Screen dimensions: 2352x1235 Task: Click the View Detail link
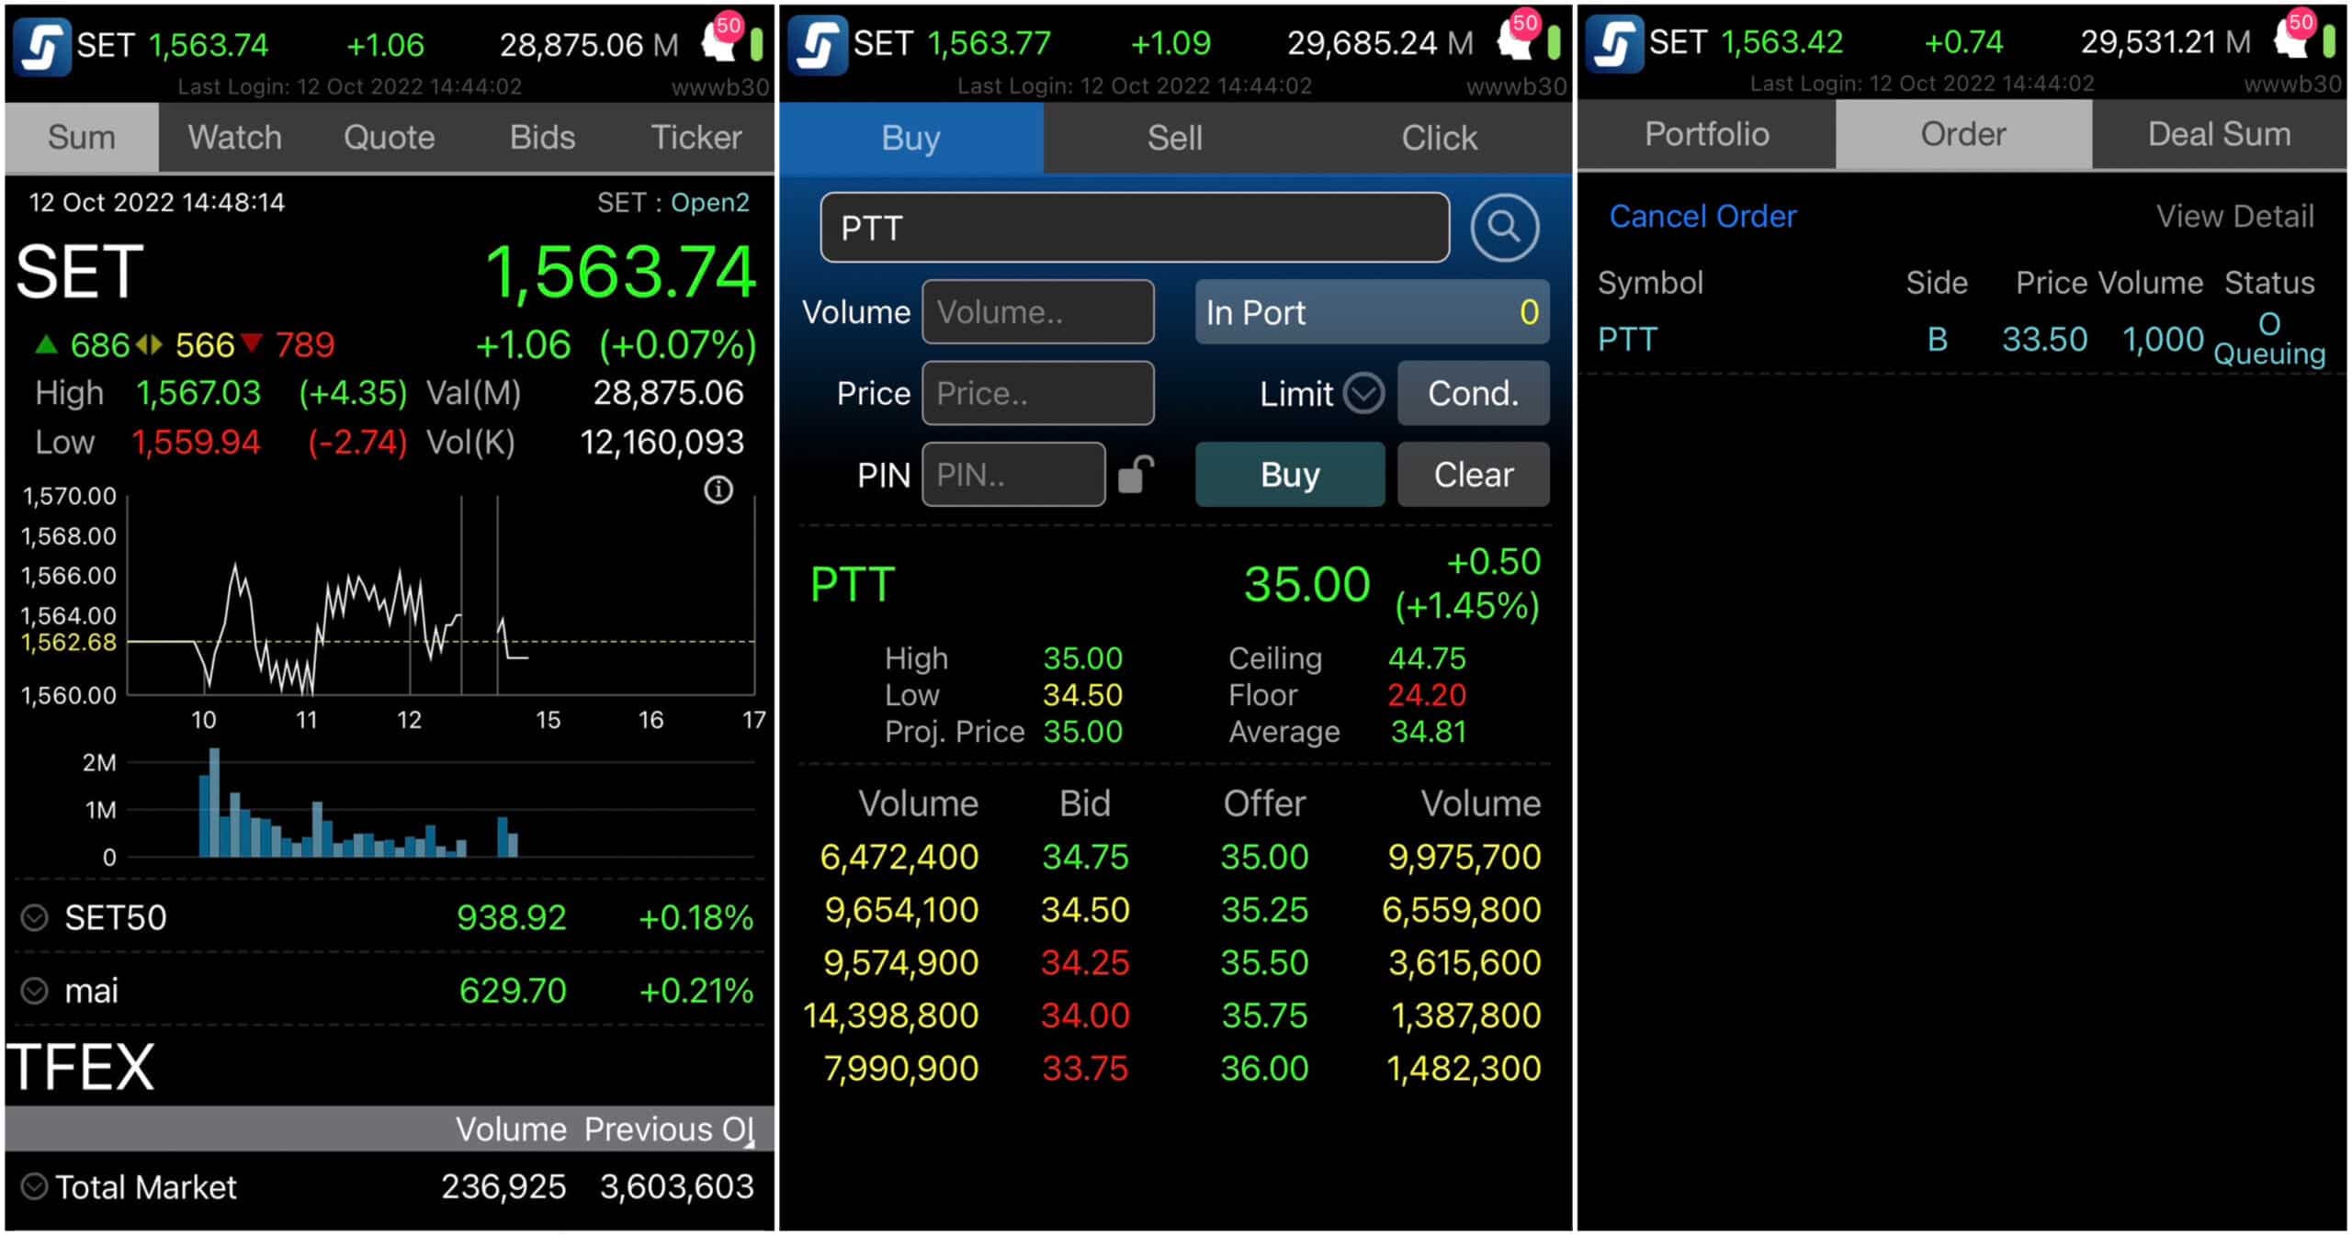pos(2234,216)
